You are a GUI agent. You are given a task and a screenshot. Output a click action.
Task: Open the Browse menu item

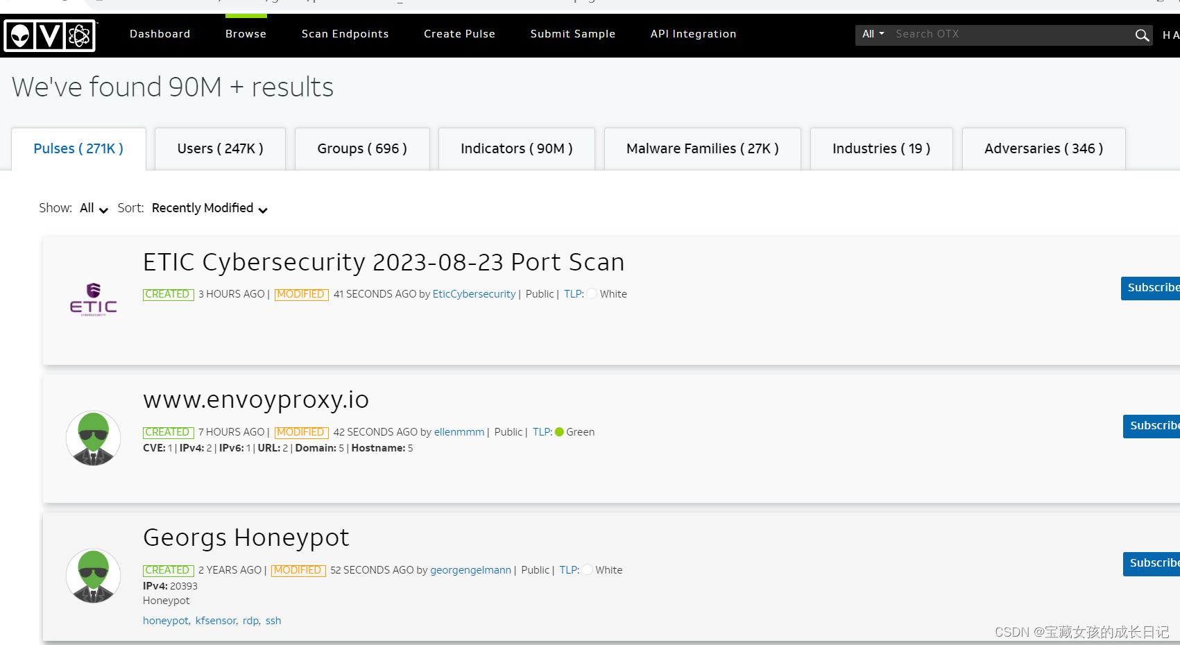[246, 34]
